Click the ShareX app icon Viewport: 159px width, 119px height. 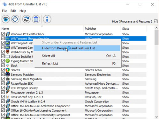click(8, 70)
